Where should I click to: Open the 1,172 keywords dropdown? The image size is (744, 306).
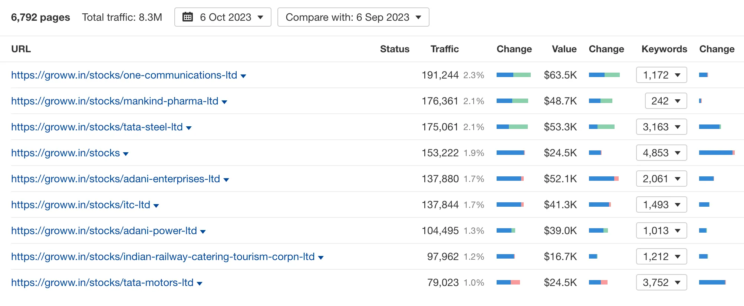point(662,75)
